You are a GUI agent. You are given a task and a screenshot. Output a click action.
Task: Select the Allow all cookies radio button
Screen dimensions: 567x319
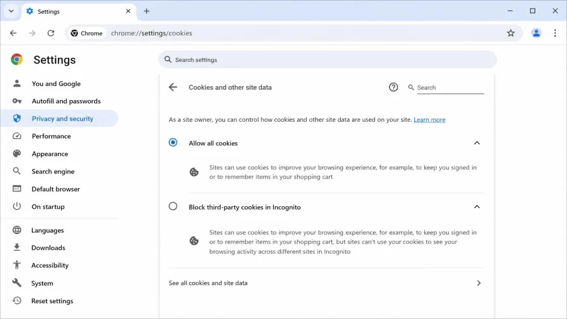[173, 142]
